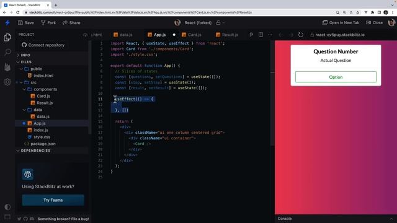This screenshot has width=397, height=223.
Task: Click the Try Teams button
Action: [x=53, y=200]
